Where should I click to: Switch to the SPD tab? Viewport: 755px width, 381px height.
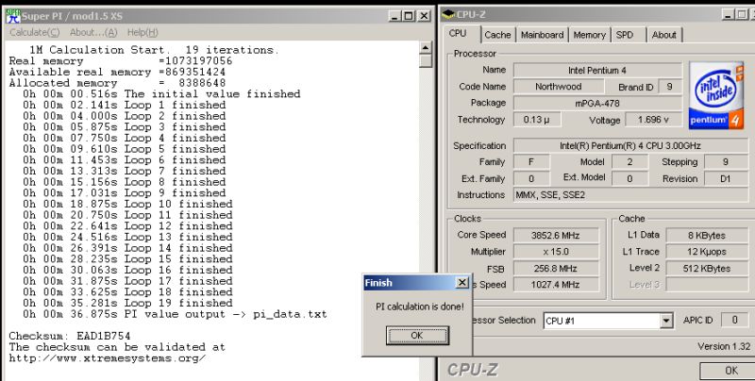point(625,35)
